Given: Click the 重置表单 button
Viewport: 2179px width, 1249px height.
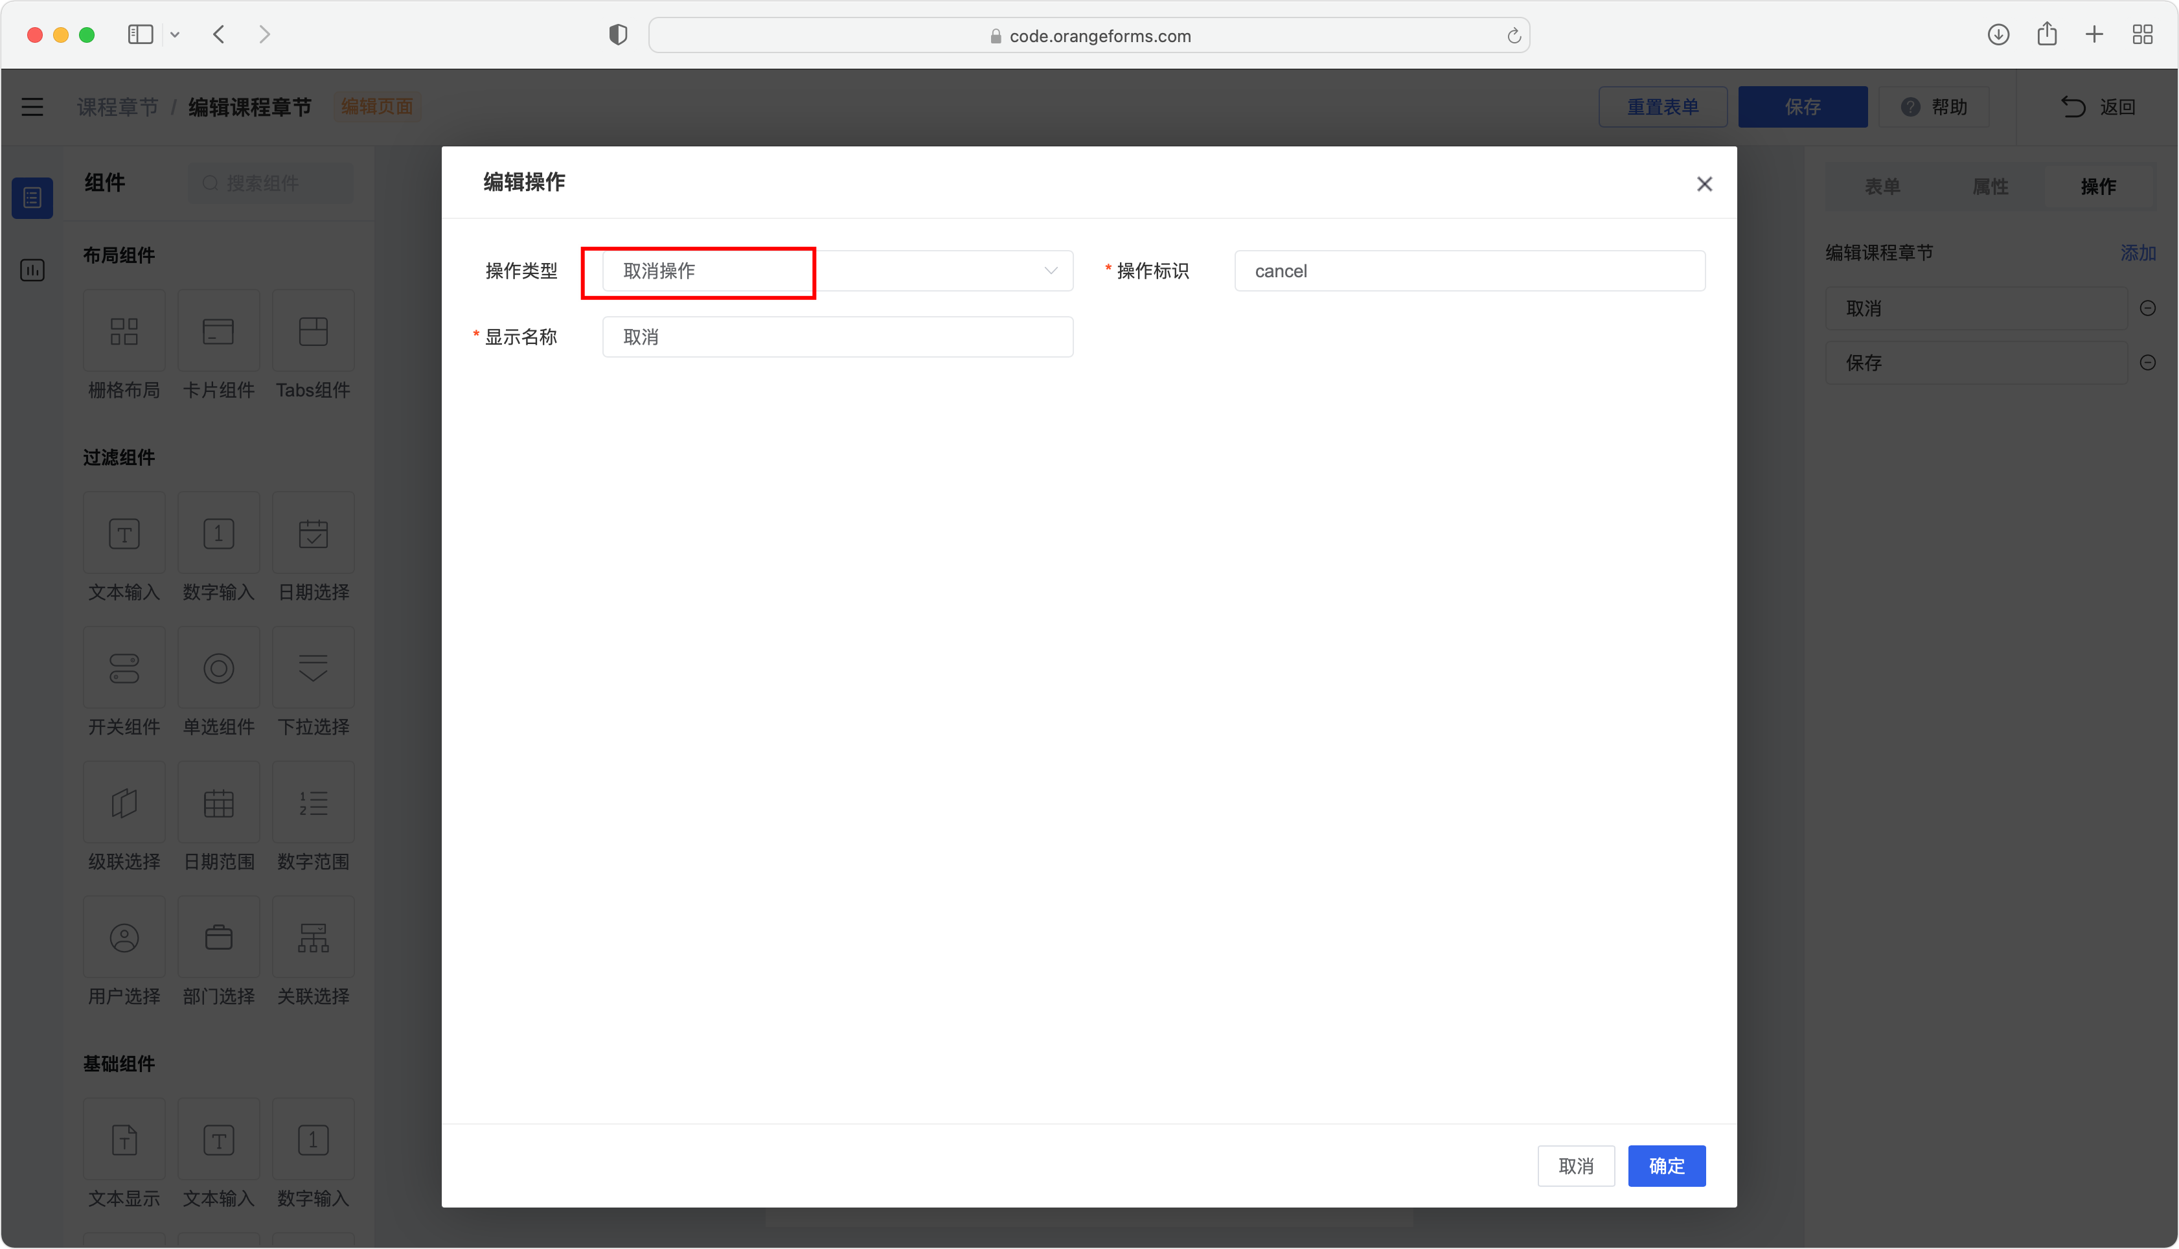Looking at the screenshot, I should (1663, 108).
